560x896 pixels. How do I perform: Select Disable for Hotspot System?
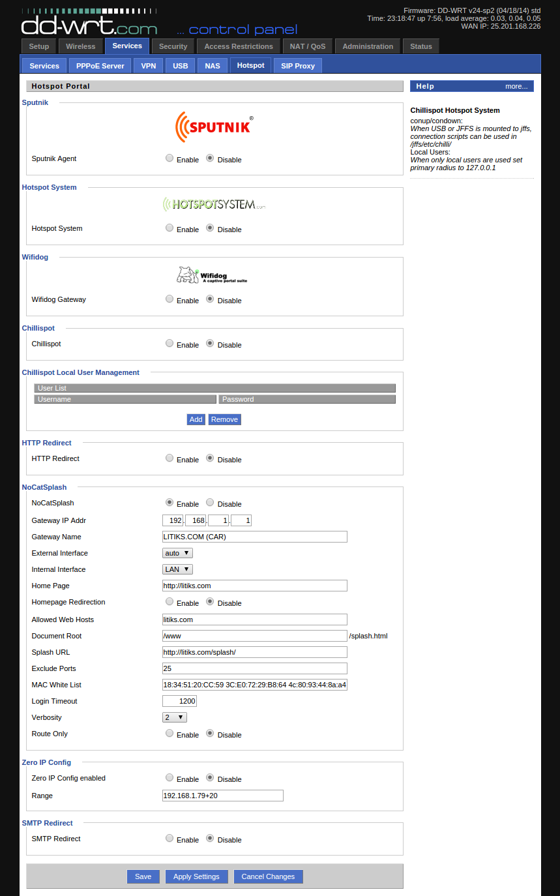(210, 228)
